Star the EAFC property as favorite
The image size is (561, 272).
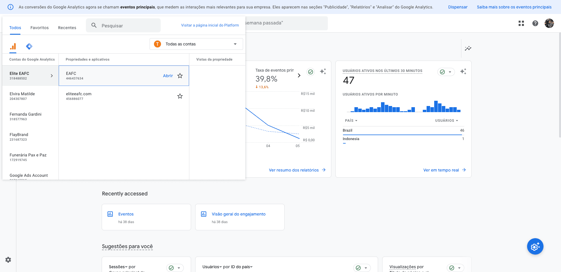click(x=180, y=76)
